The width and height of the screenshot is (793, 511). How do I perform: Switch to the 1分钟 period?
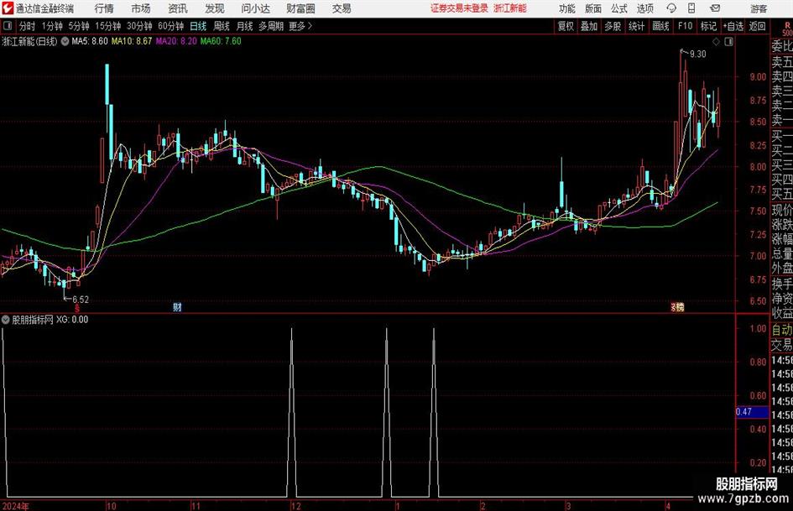51,26
